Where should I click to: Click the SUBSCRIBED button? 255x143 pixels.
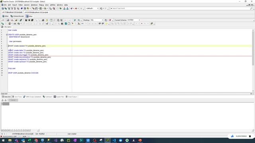(241, 136)
